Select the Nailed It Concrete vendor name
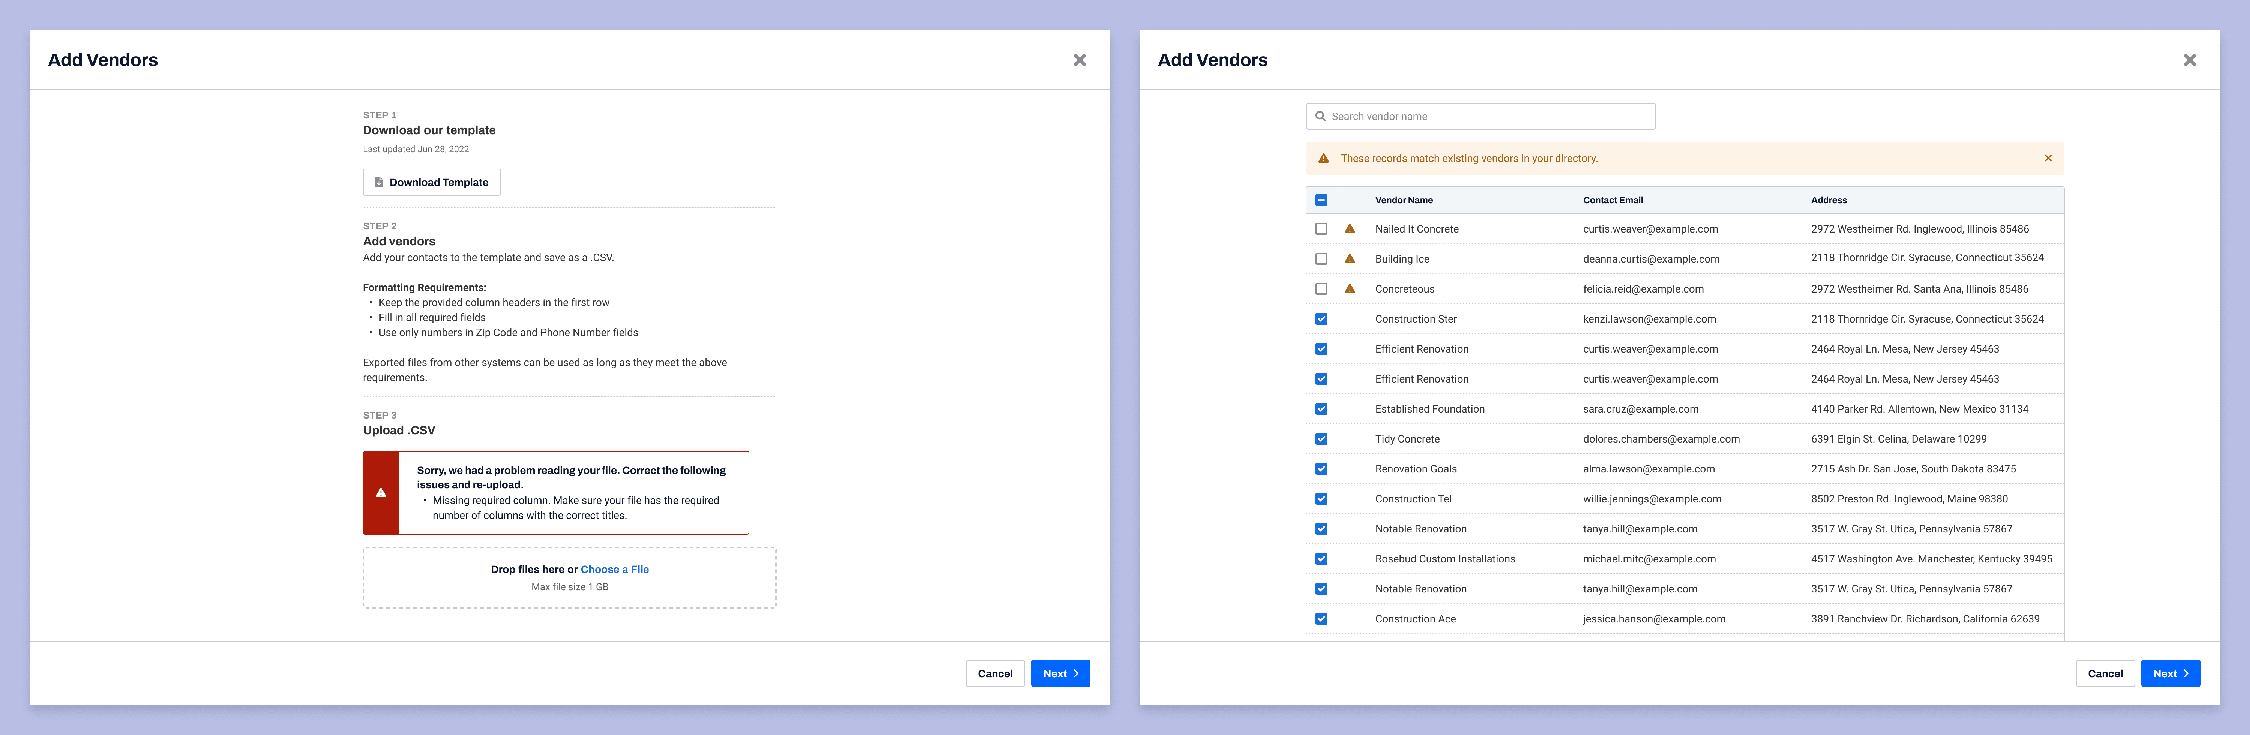This screenshot has width=2250, height=735. 1417,229
